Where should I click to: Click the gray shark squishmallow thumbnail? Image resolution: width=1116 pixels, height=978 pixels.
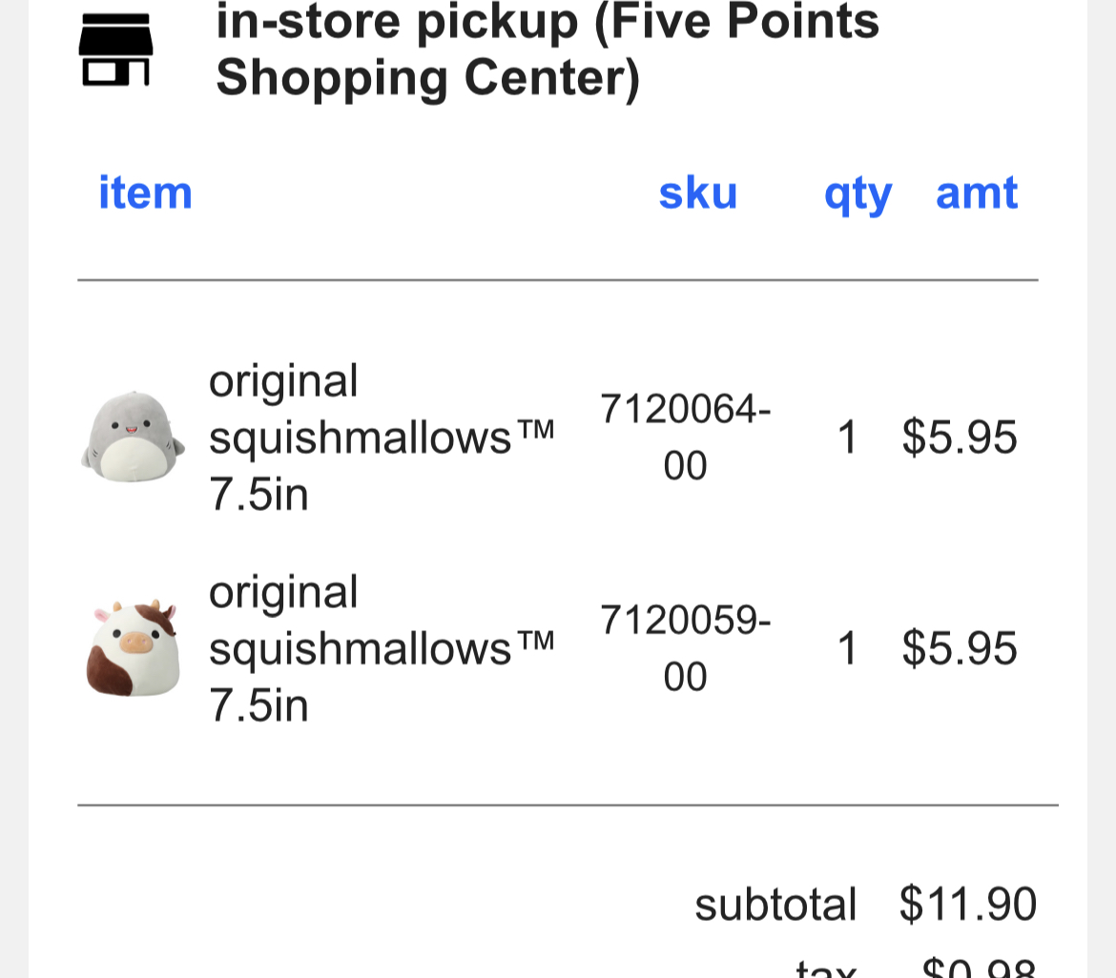point(130,438)
